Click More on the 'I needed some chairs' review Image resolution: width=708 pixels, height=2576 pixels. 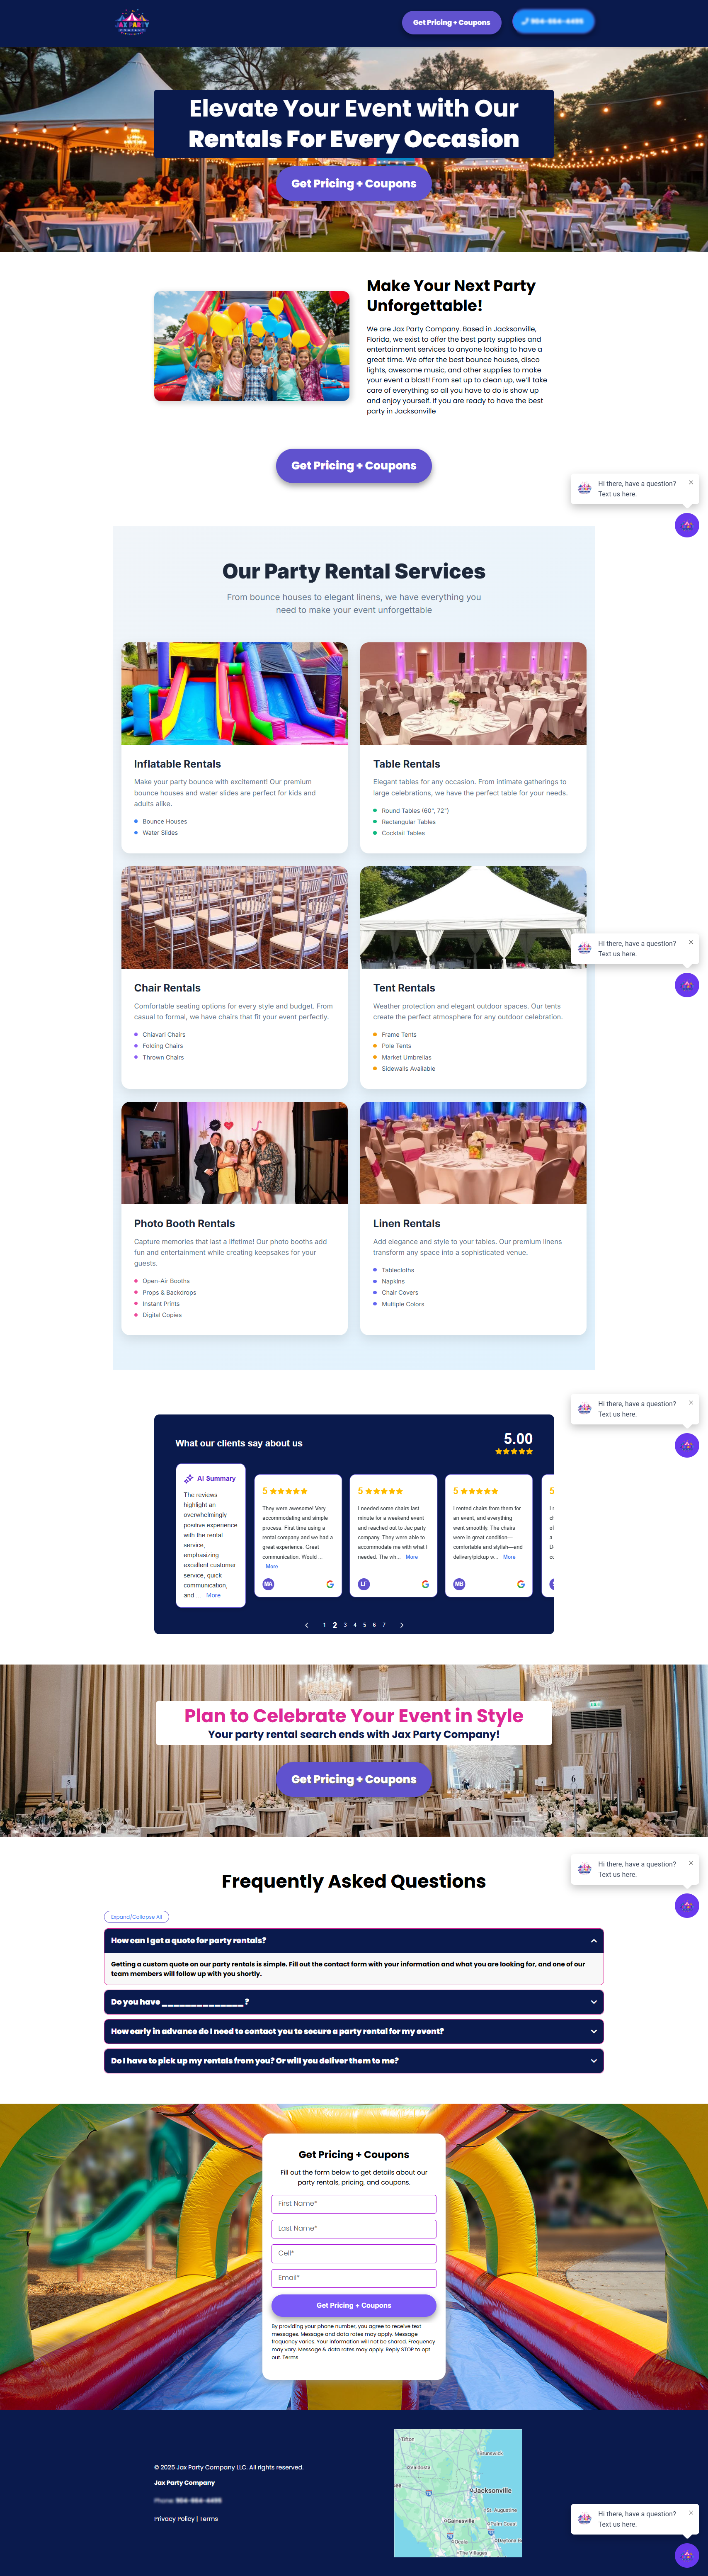[412, 1557]
